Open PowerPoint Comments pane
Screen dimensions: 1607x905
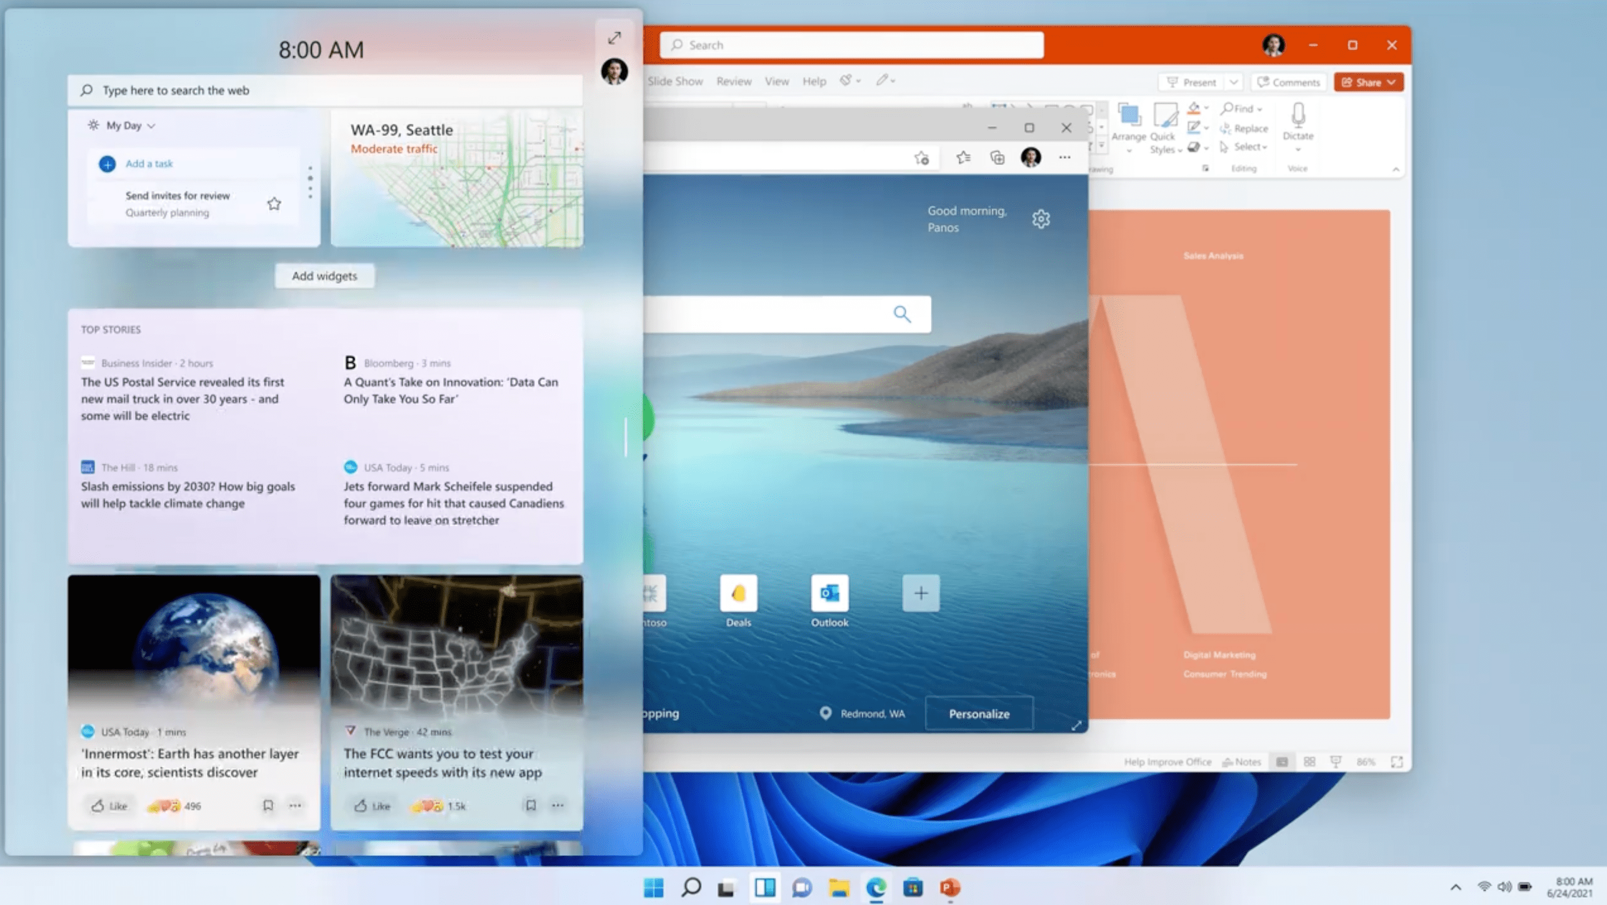1288,82
